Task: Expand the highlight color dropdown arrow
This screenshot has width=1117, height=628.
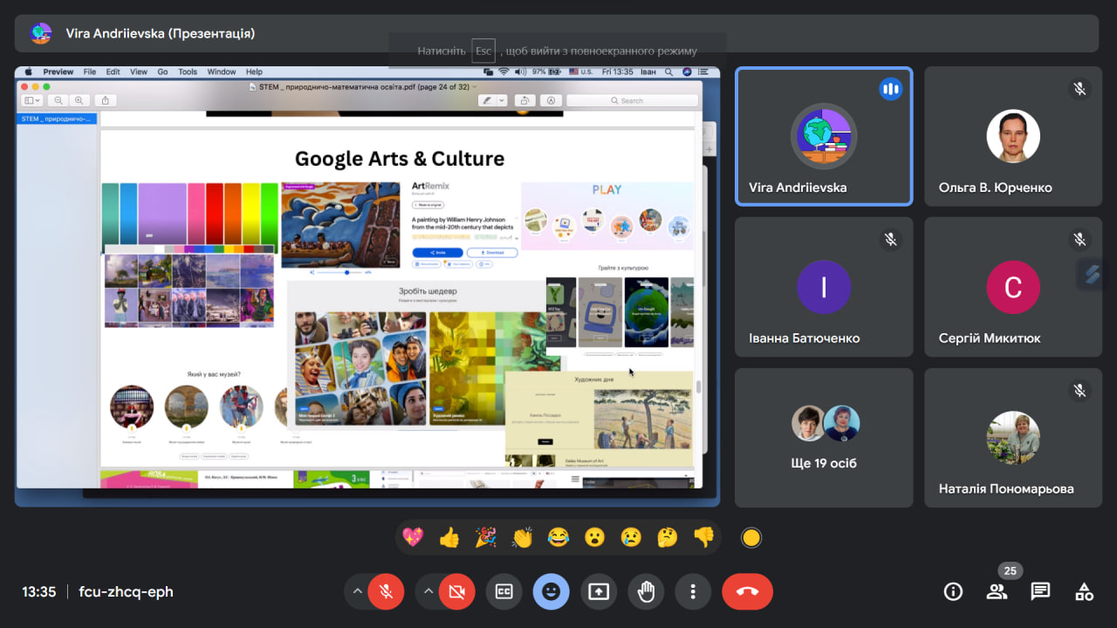Action: (502, 100)
